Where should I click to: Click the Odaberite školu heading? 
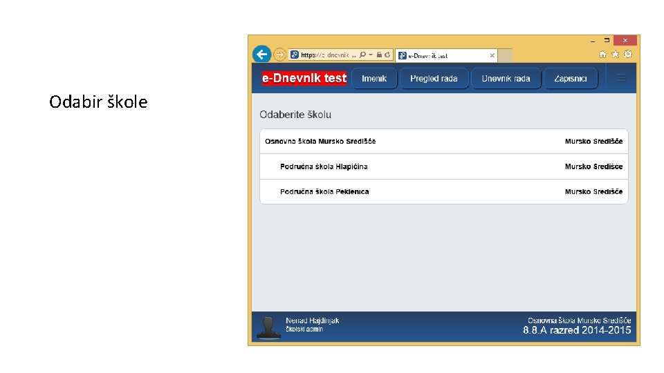(x=295, y=115)
